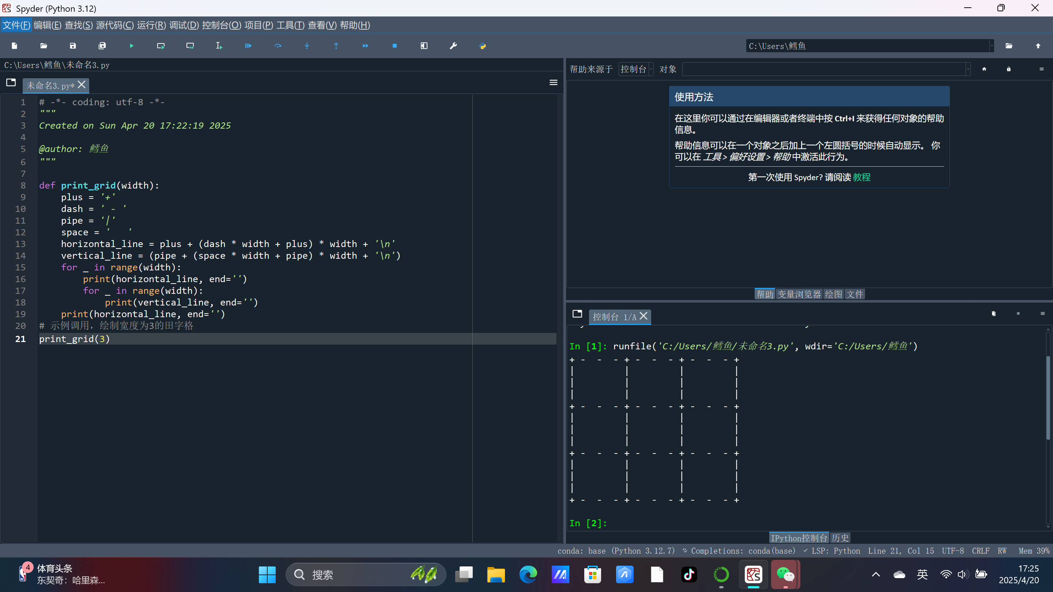Image resolution: width=1053 pixels, height=592 pixels.
Task: Click the help 对象 input field
Action: 824,69
